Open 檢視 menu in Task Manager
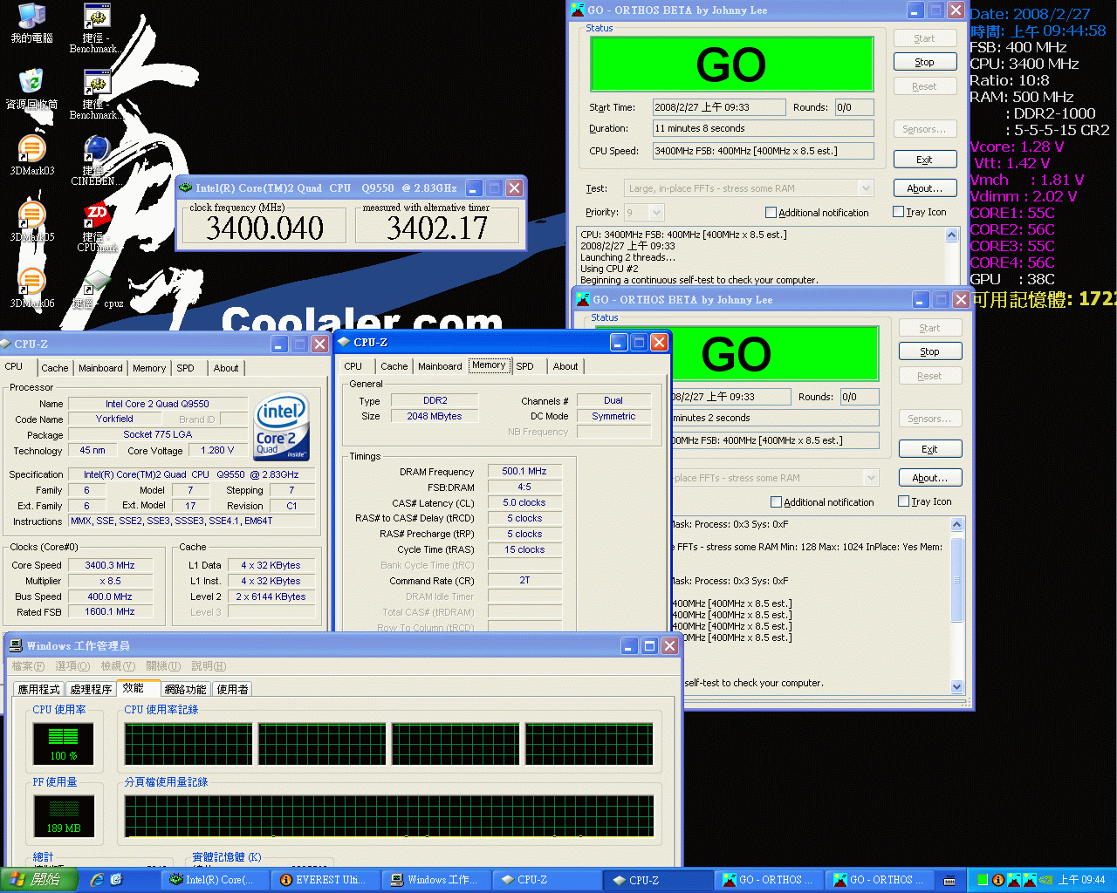1117x893 pixels. tap(117, 666)
